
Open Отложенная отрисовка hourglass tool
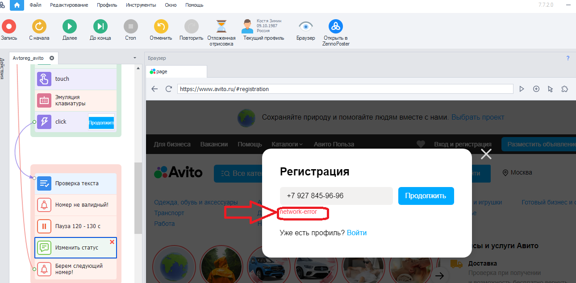pyautogui.click(x=221, y=33)
